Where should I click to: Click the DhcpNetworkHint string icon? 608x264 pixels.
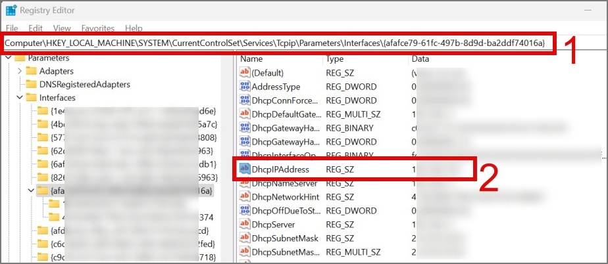click(245, 197)
